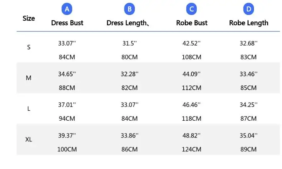Click the blue D circle icon
This screenshot has width=282, height=169.
coord(249,9)
